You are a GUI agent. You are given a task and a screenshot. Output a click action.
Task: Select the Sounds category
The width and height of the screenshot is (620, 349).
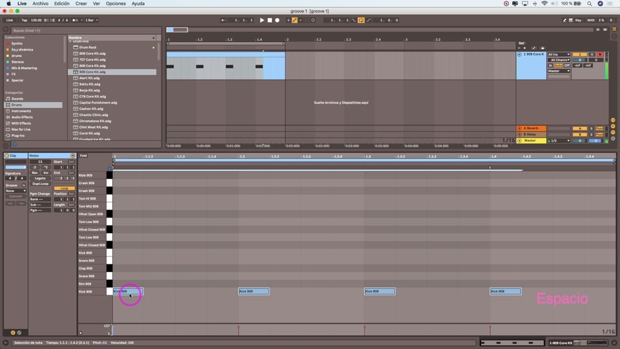click(17, 99)
